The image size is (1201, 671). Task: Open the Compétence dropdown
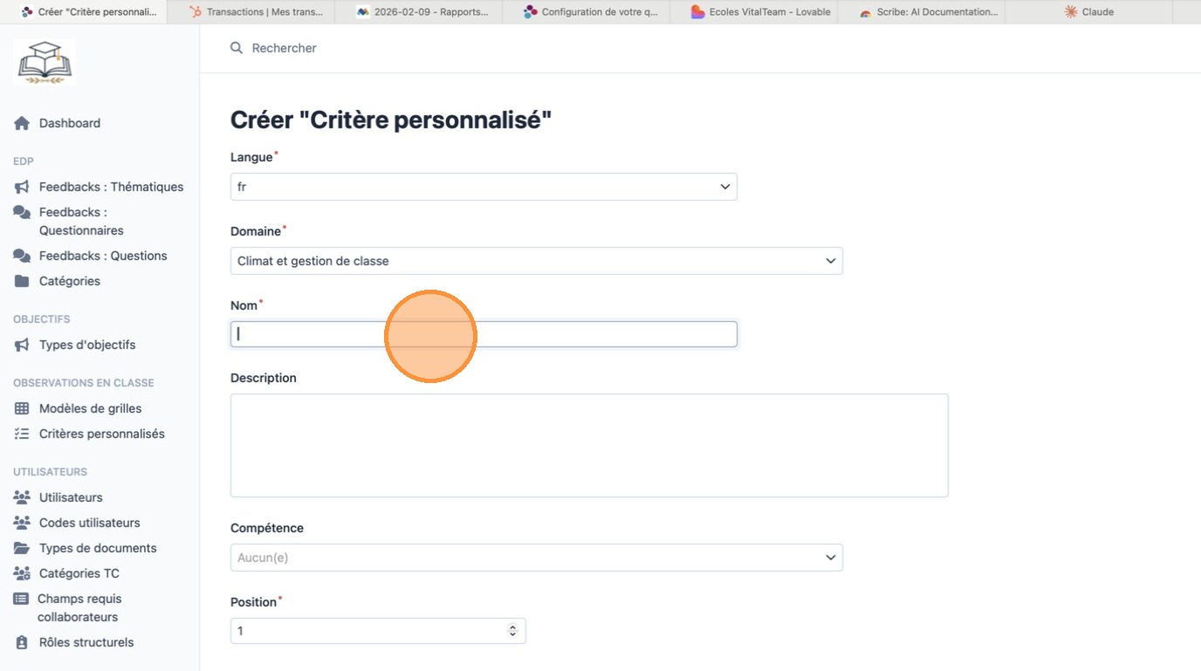pos(536,558)
